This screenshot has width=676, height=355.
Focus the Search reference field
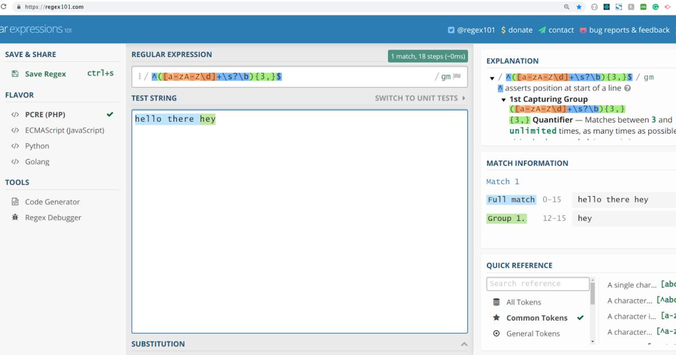(538, 283)
